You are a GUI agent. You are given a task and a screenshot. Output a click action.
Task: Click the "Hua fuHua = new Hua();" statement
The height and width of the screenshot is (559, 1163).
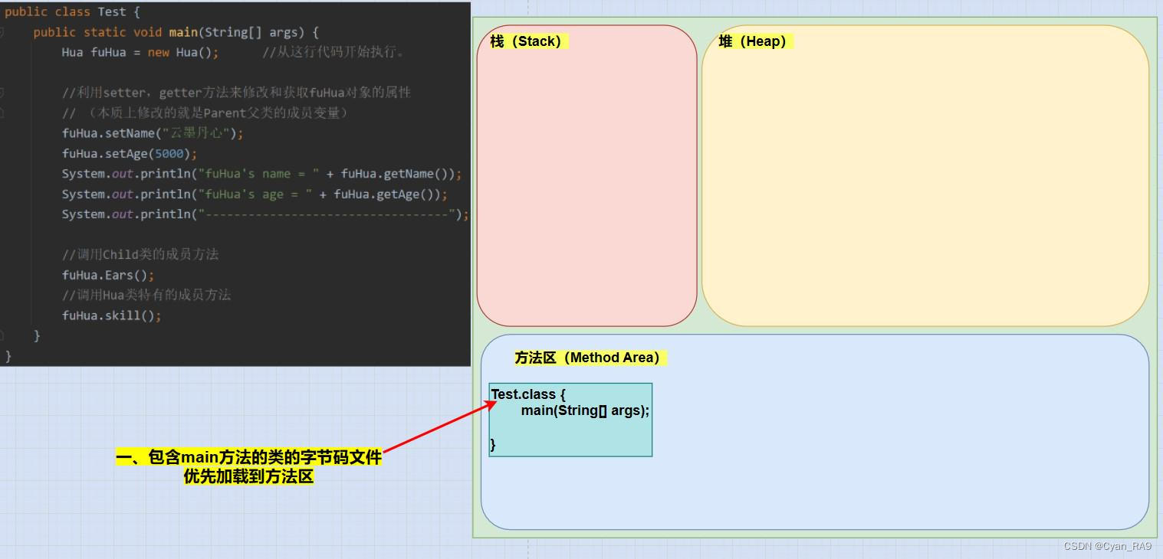(140, 53)
